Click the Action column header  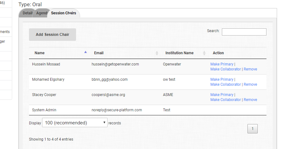click(218, 53)
